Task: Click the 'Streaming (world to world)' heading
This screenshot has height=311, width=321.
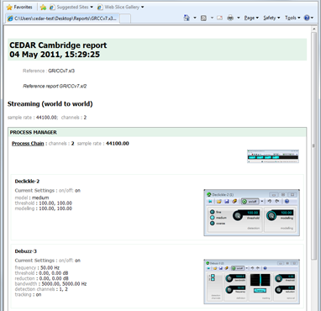Action: coord(50,104)
